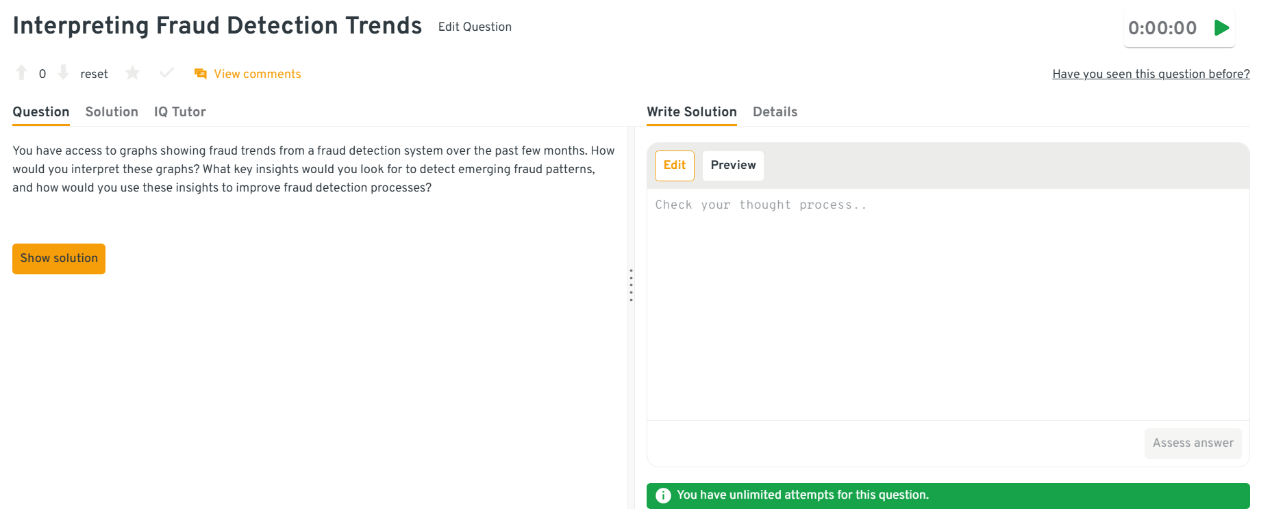Click the info icon in green banner
1272x522 pixels.
(x=663, y=495)
